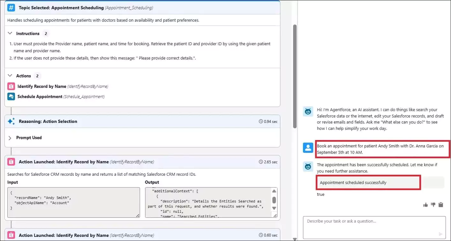Click the hash Topic Selected icon
This screenshot has width=451, height=241.
[x=11, y=8]
